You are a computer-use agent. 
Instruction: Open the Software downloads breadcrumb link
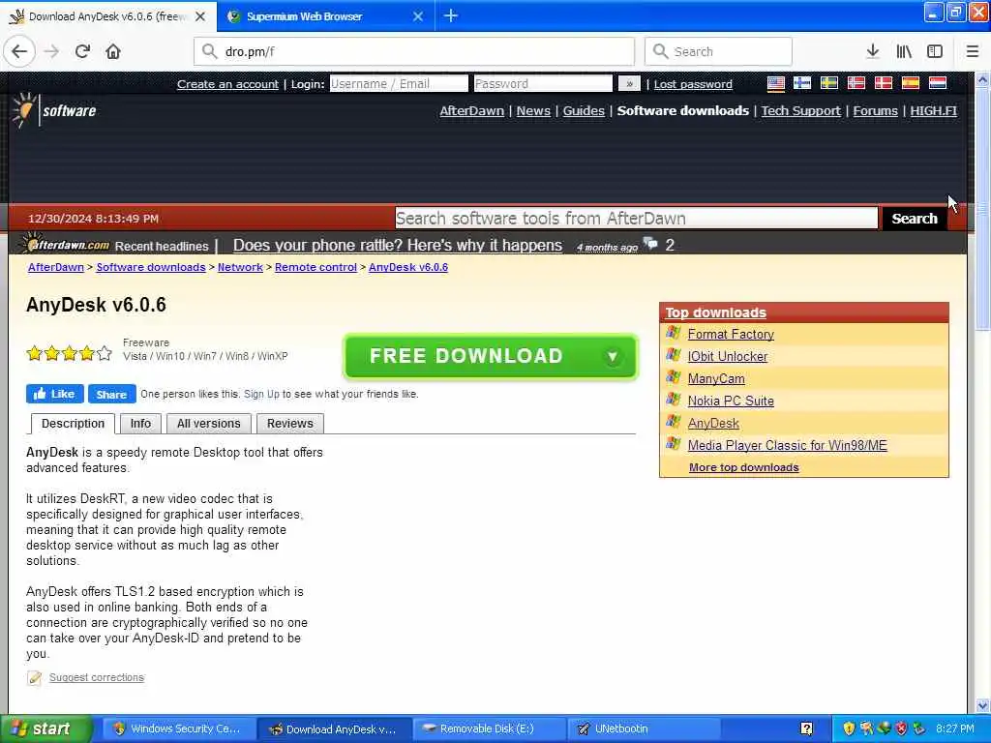coord(151,267)
